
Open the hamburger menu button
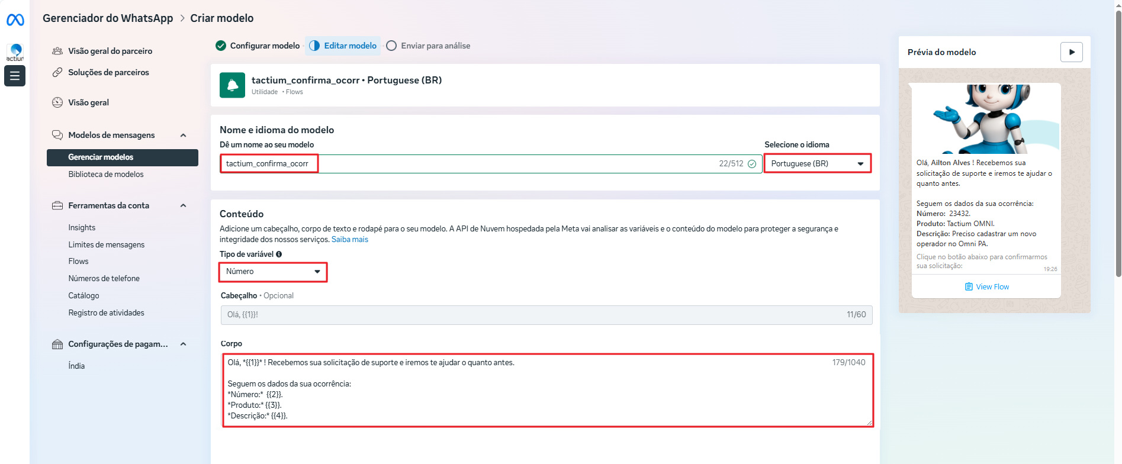(x=15, y=76)
